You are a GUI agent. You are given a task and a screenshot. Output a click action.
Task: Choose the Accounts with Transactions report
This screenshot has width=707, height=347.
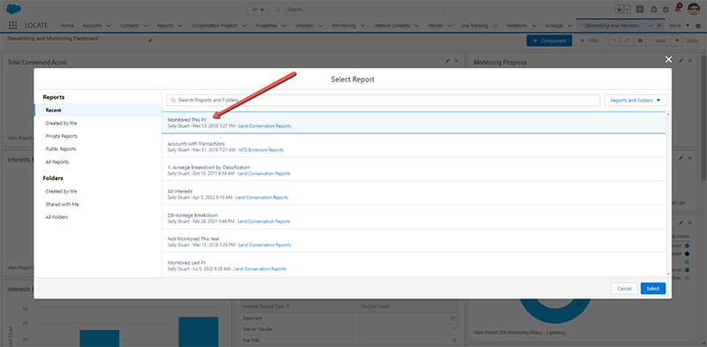point(414,146)
